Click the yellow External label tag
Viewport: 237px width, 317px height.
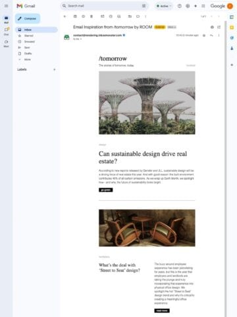click(x=160, y=27)
